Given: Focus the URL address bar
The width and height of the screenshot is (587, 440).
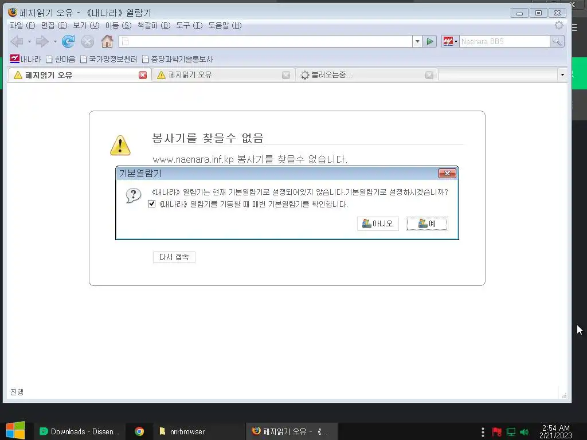Looking at the screenshot, I should [266, 41].
